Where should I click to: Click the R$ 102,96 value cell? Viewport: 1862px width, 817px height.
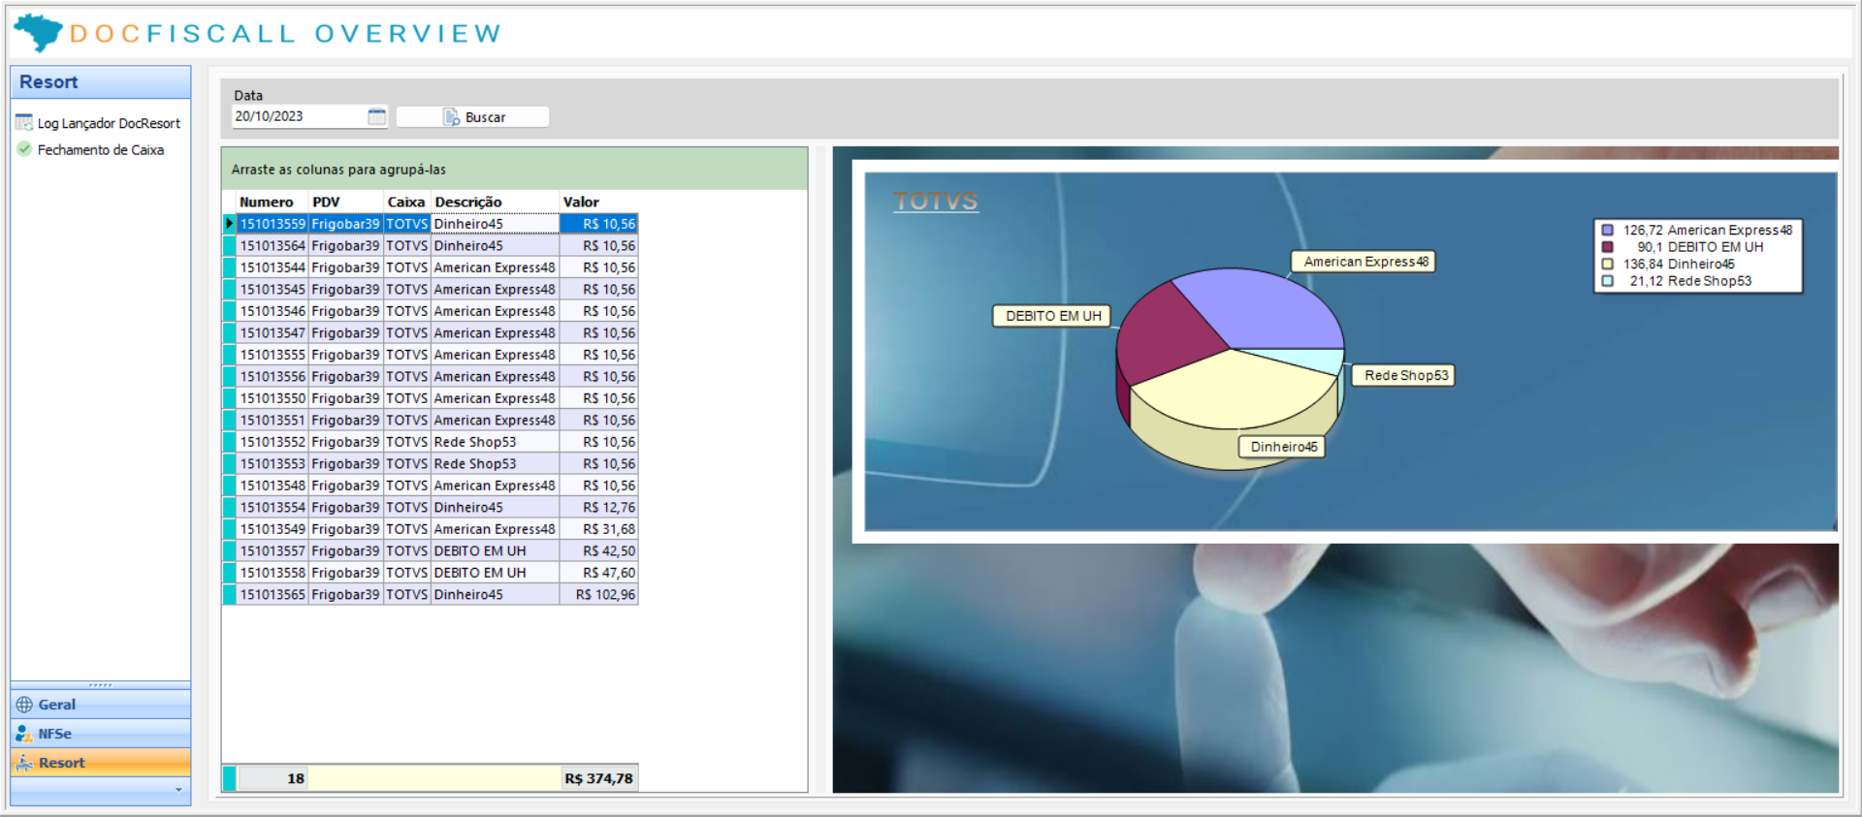point(598,595)
